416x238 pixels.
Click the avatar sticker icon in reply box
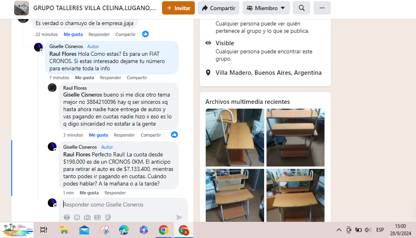point(67,217)
